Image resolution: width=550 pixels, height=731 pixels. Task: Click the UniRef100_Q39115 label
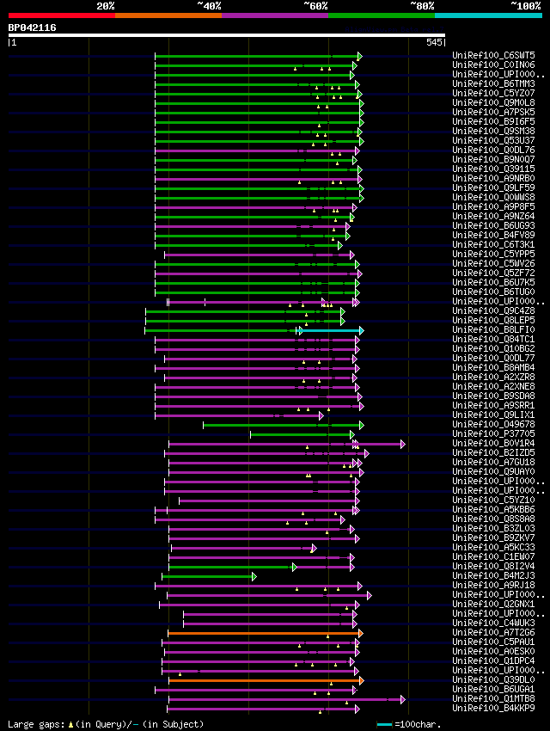point(493,169)
